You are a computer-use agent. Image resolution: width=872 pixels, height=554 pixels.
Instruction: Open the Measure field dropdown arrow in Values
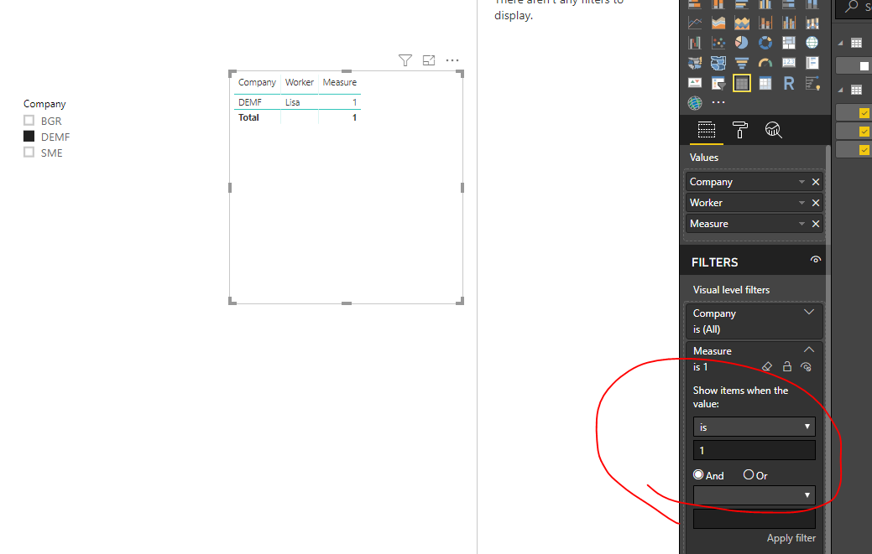coord(802,224)
